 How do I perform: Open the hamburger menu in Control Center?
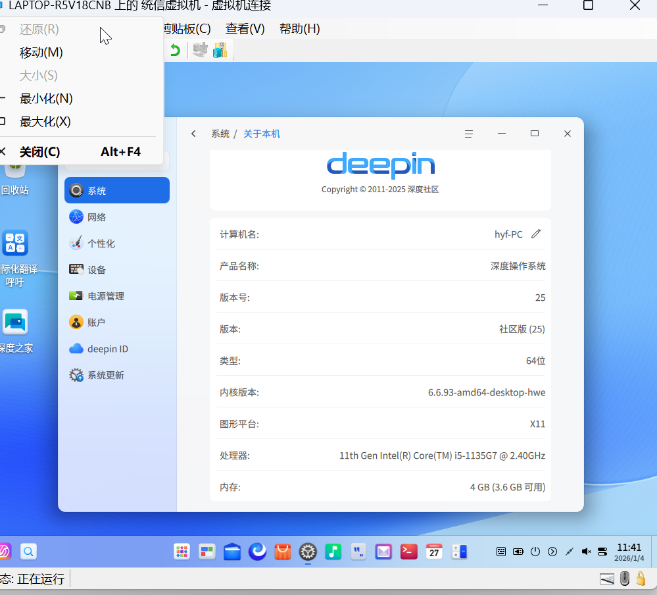point(469,134)
